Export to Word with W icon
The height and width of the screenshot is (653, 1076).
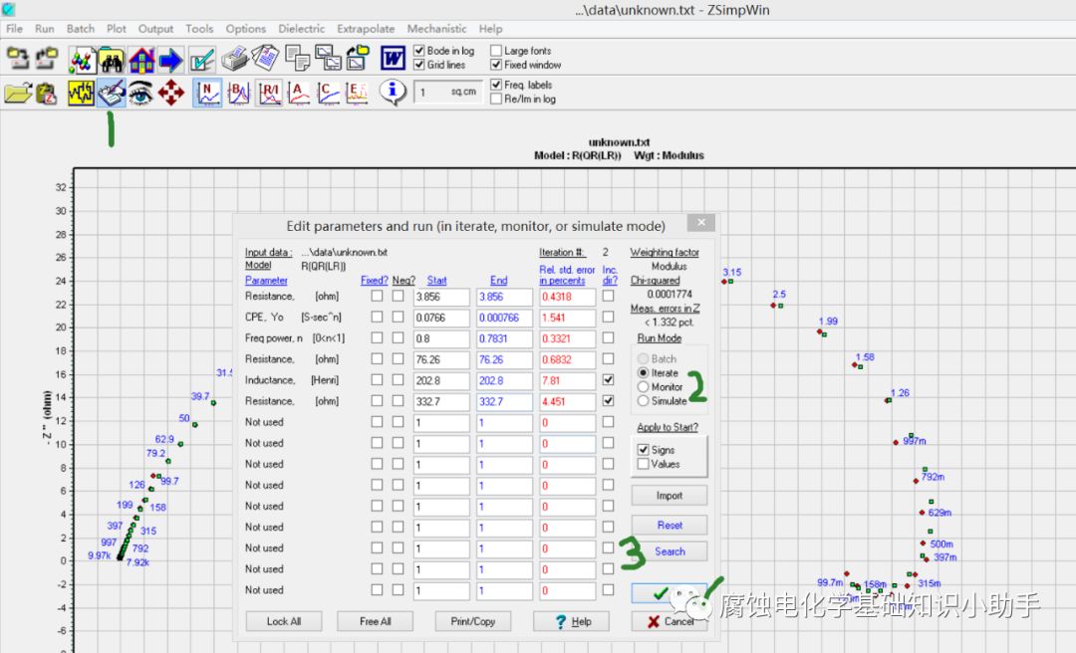tap(394, 59)
